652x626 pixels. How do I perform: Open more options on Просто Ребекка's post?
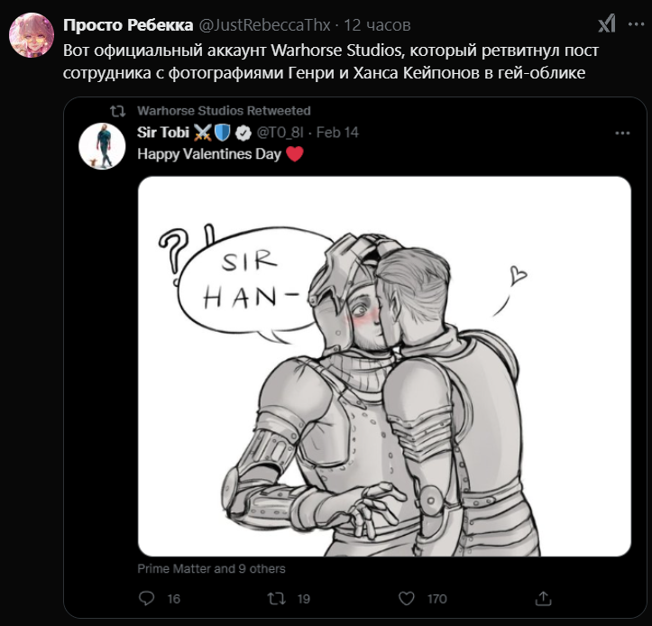[x=634, y=23]
